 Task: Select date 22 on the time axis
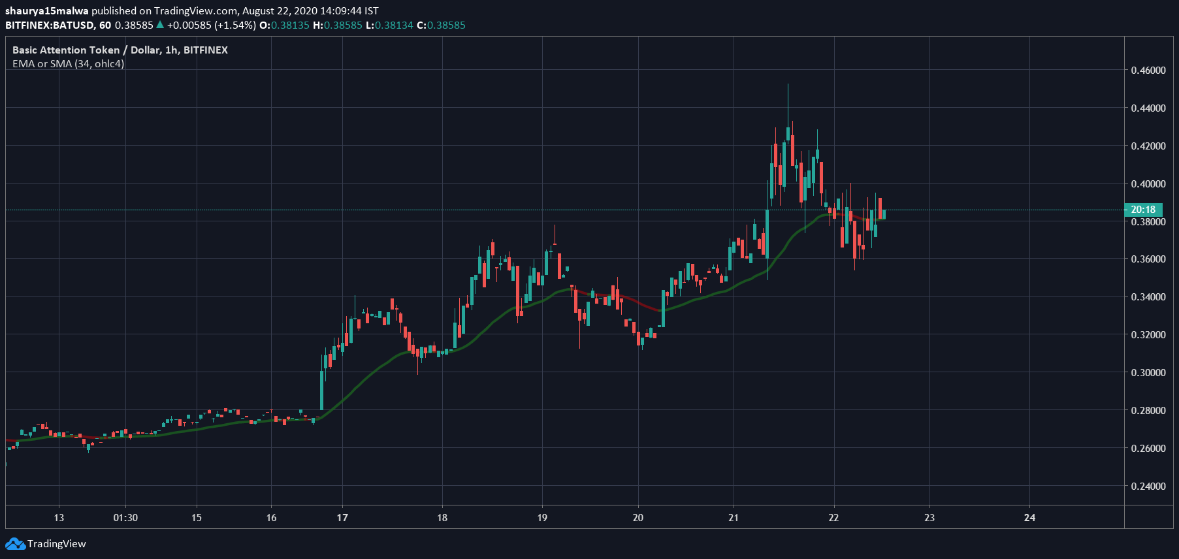(833, 517)
